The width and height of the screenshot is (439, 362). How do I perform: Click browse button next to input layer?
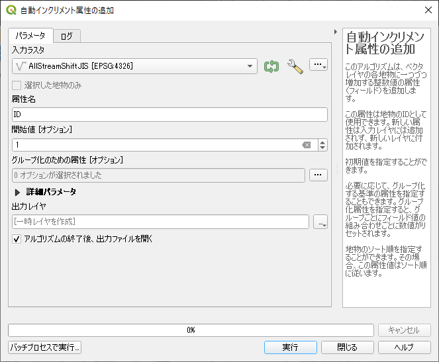tap(318, 65)
